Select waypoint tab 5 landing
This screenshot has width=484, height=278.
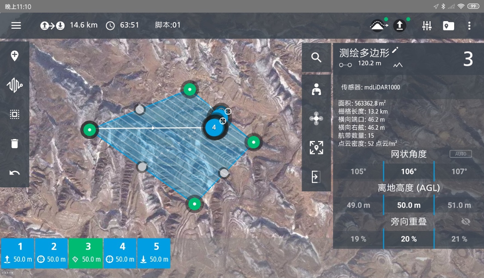point(154,253)
